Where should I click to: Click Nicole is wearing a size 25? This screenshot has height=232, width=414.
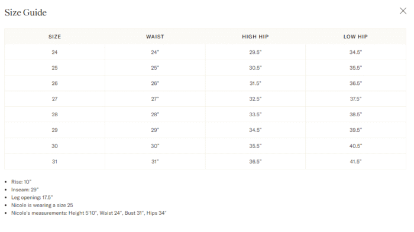point(42,205)
